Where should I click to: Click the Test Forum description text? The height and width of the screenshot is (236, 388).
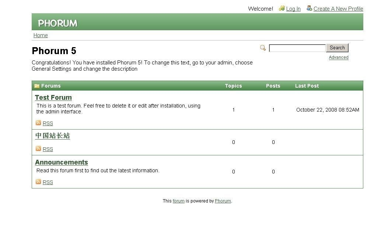point(118,109)
